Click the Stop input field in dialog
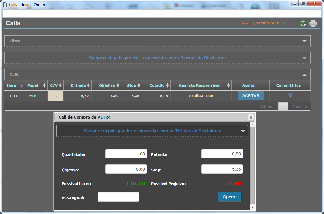 (222, 169)
